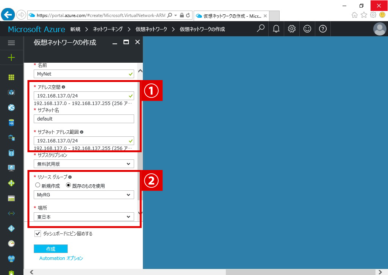The height and width of the screenshot is (275, 388).
Task: Open the green shield Security Center icon
Action: 11,272
